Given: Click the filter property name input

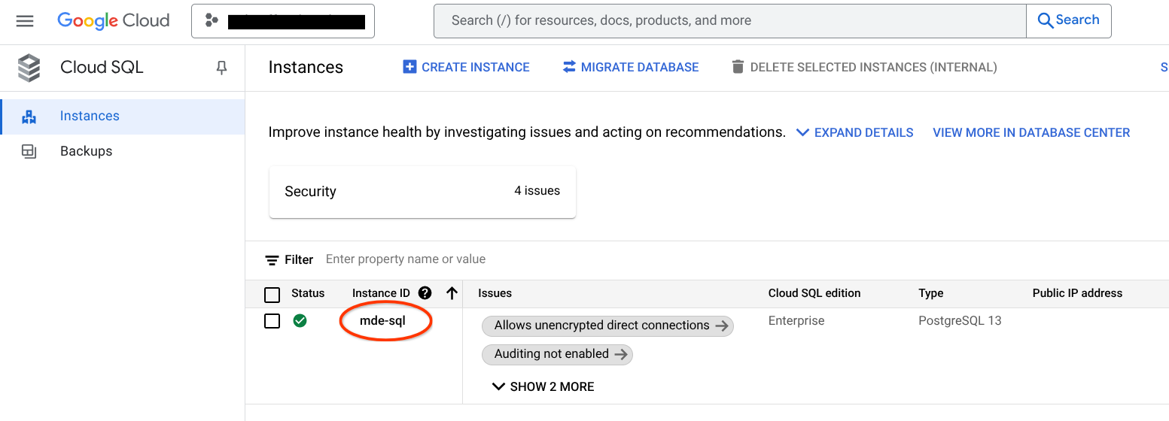Looking at the screenshot, I should 406,259.
